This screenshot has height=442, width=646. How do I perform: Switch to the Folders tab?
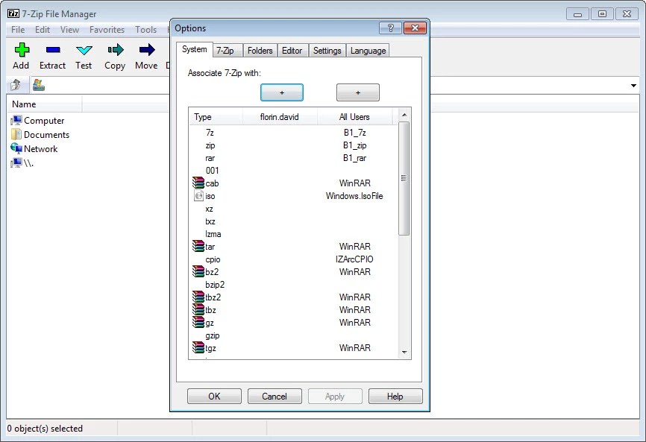(260, 51)
